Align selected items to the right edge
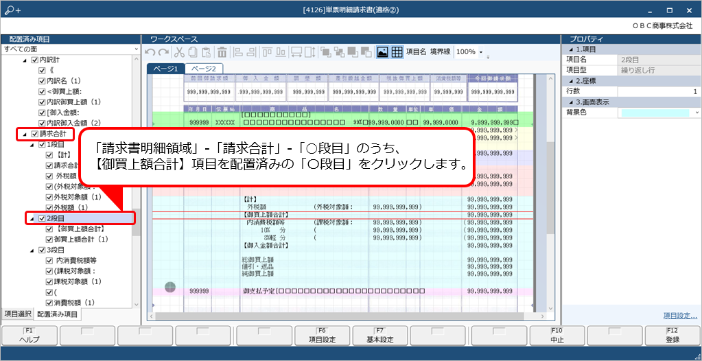Image resolution: width=702 pixels, height=361 pixels. click(x=252, y=52)
